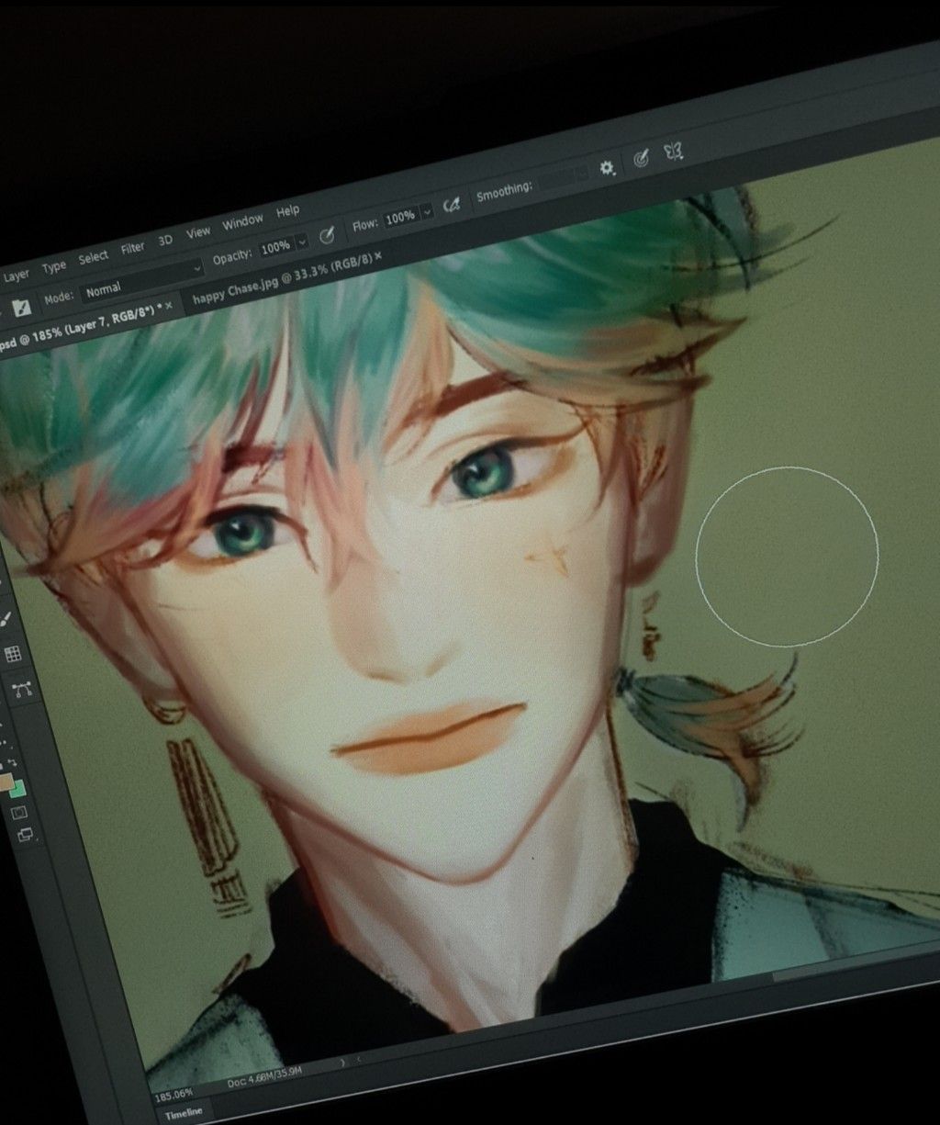
Task: Open the Timeline panel tab
Action: (184, 1114)
